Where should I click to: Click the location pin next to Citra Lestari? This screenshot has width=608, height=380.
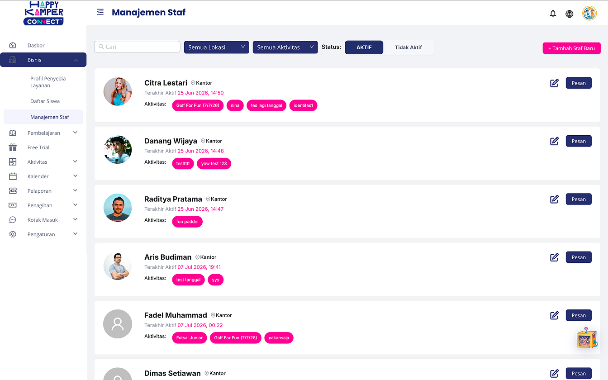pyautogui.click(x=193, y=83)
